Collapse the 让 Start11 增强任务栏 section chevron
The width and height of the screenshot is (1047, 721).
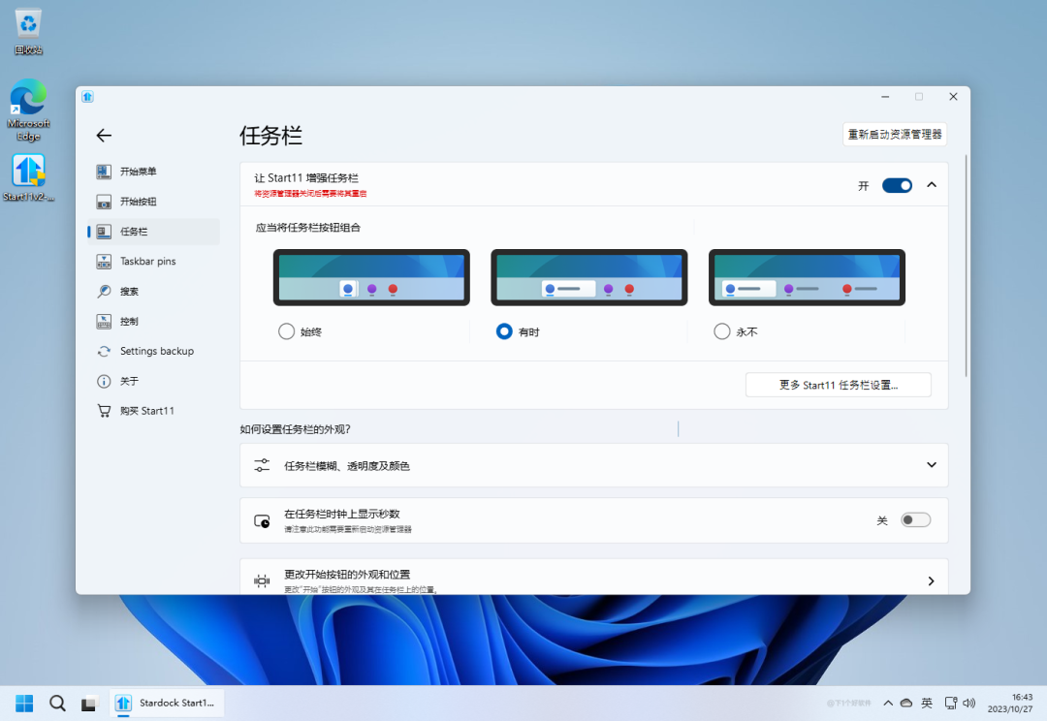pyautogui.click(x=932, y=185)
